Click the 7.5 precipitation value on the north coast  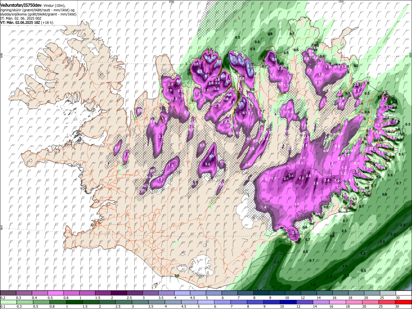click(x=251, y=70)
